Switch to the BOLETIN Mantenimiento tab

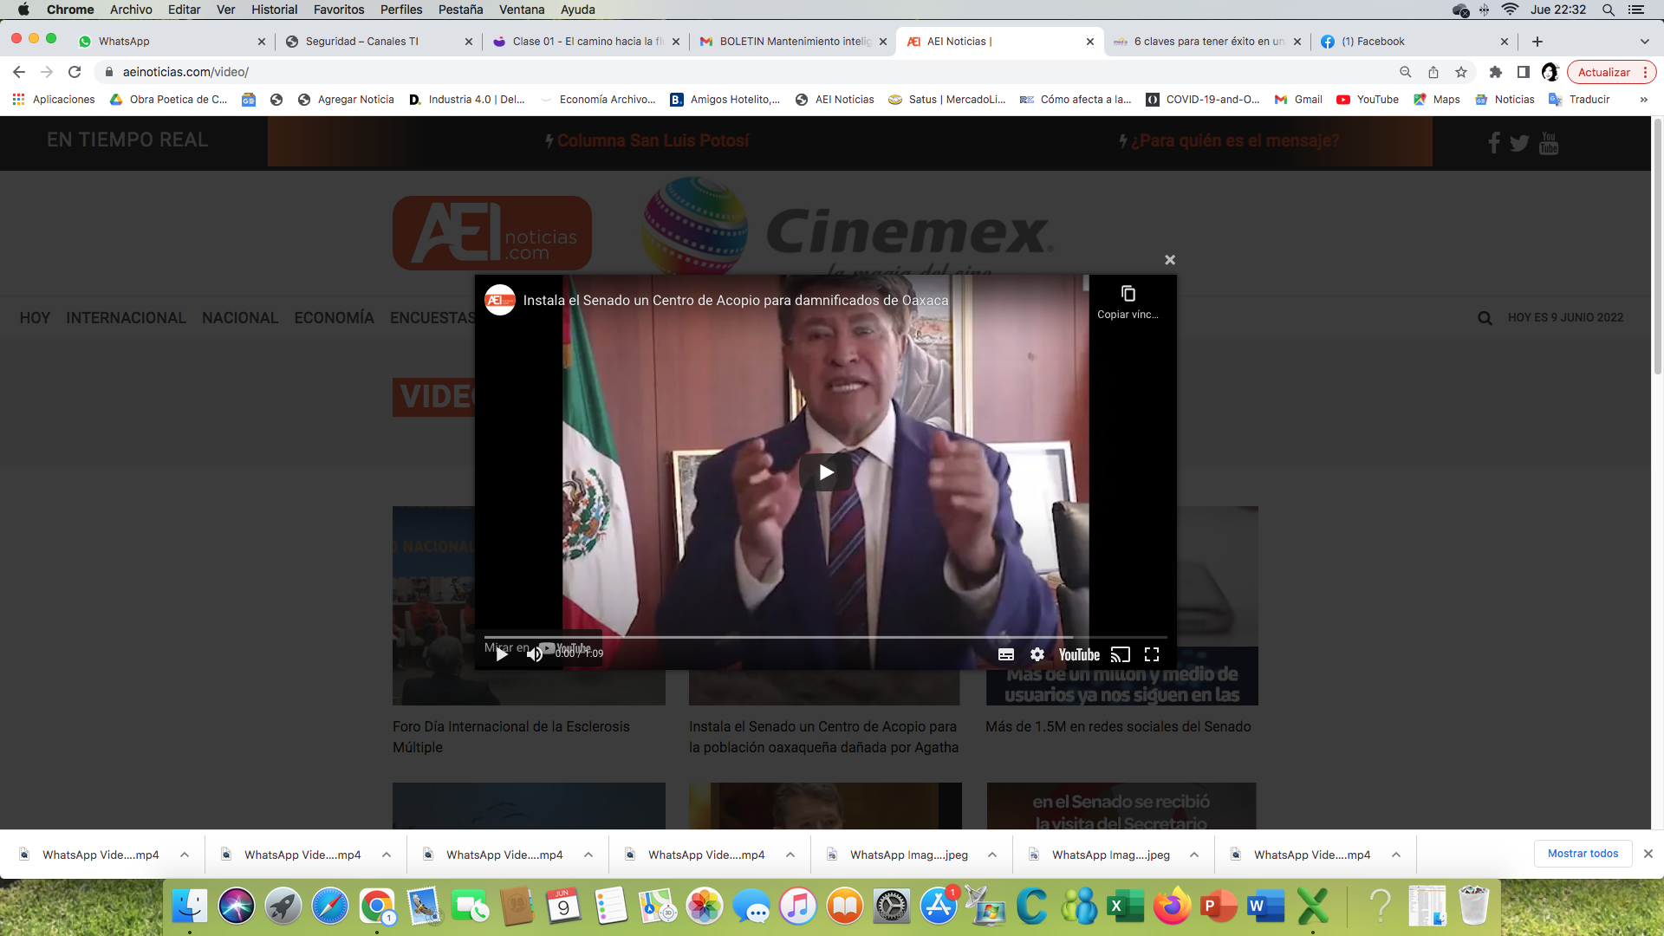pyautogui.click(x=793, y=42)
